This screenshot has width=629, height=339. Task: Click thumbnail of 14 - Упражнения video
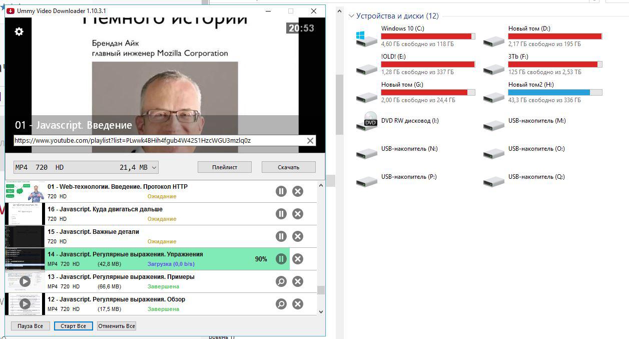tap(25, 259)
